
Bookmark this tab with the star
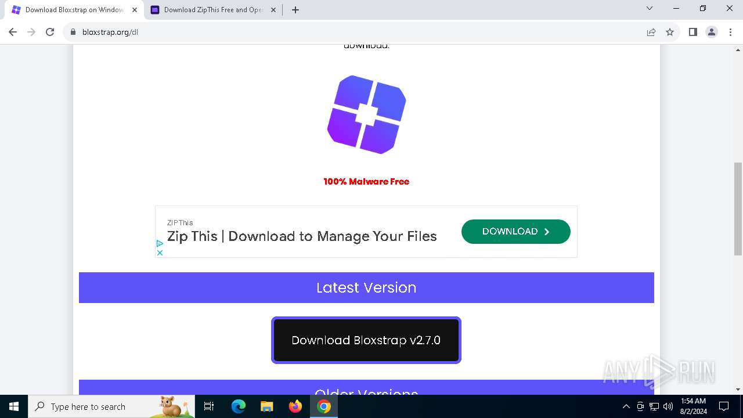(670, 32)
